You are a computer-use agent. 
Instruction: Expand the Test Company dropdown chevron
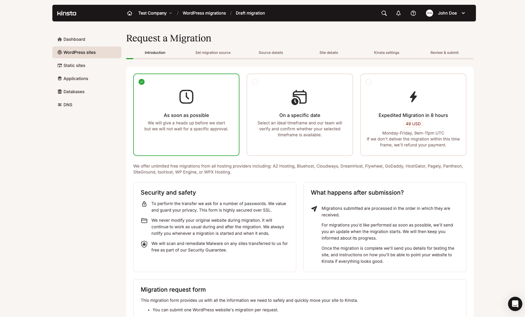[171, 13]
